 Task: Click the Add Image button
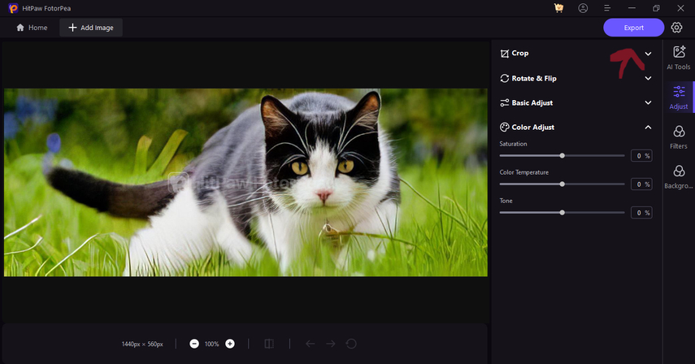point(91,28)
